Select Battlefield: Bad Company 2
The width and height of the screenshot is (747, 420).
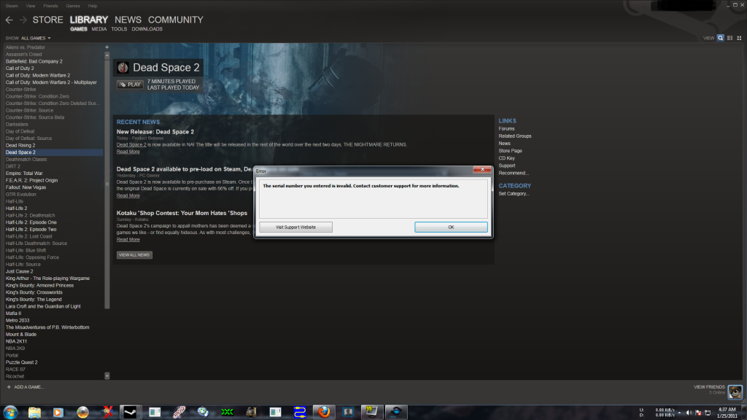pos(34,61)
